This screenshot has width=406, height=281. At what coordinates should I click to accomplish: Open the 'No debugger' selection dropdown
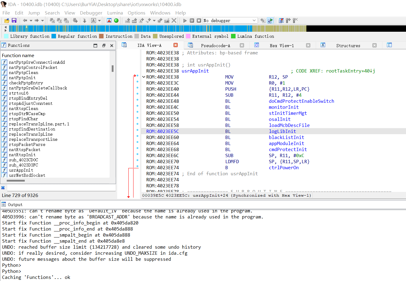point(230,21)
